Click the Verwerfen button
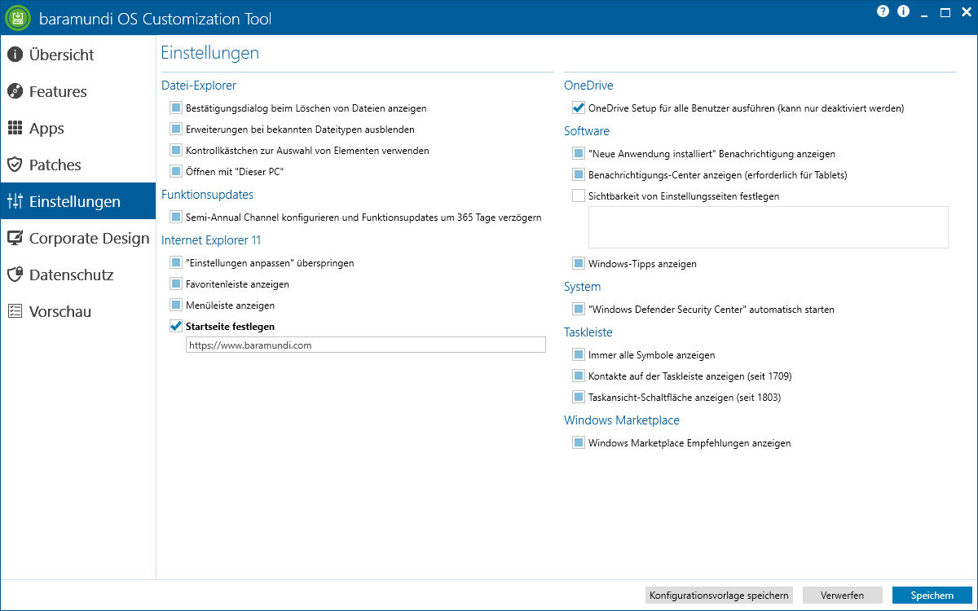Viewport: 978px width, 611px height. tap(843, 596)
